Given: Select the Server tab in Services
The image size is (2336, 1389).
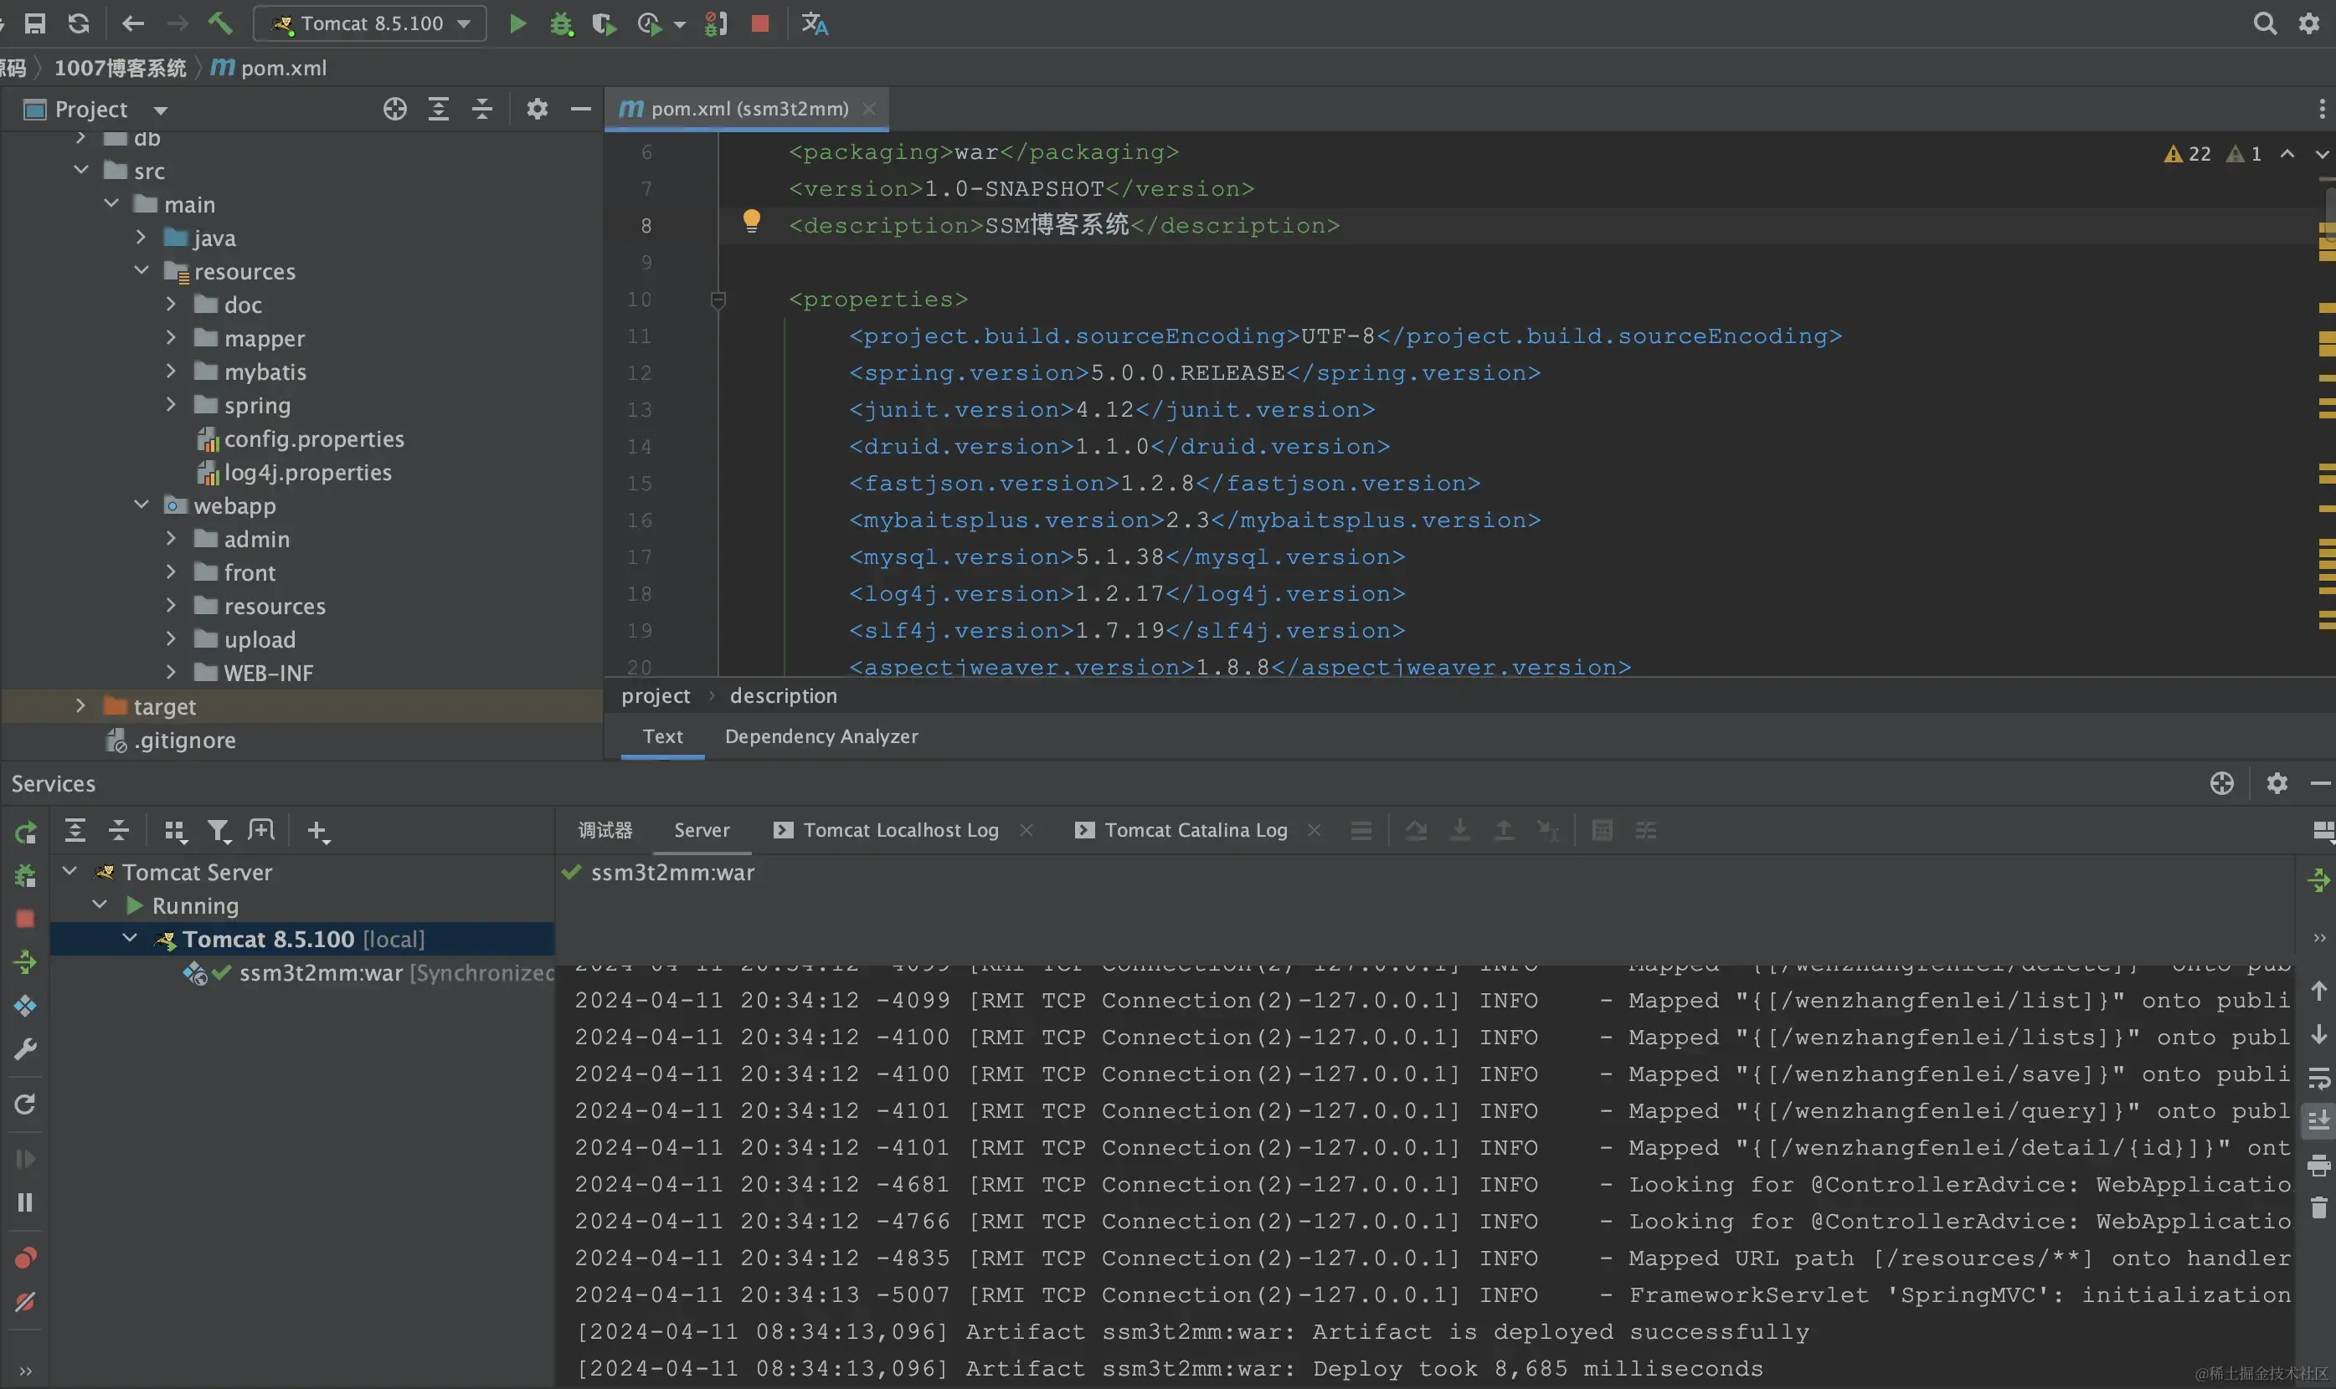Looking at the screenshot, I should point(702,830).
